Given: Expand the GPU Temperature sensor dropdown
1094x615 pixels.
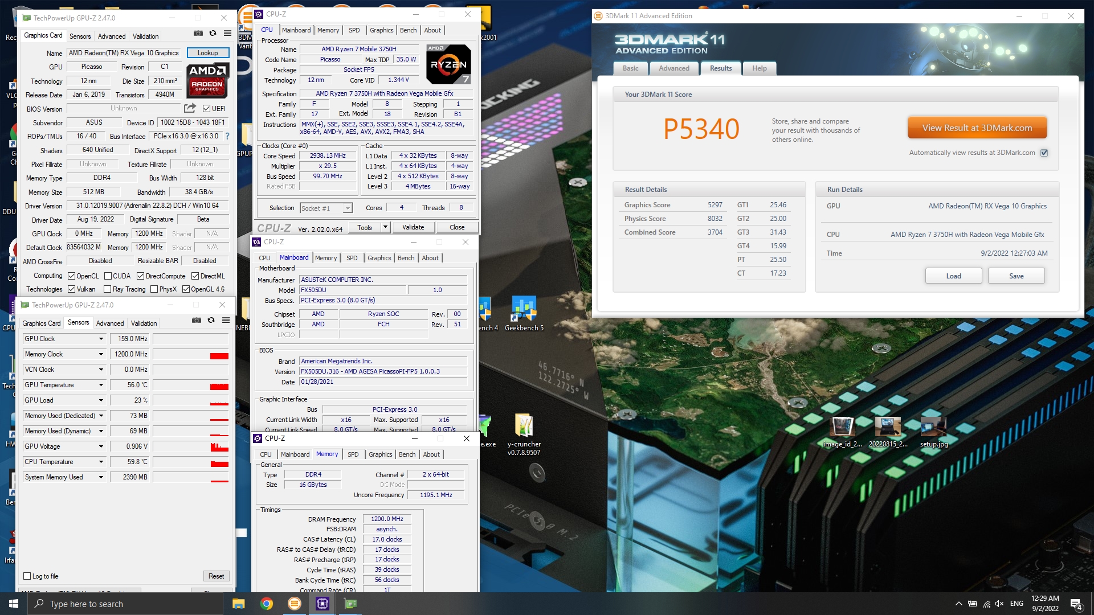Looking at the screenshot, I should (101, 385).
